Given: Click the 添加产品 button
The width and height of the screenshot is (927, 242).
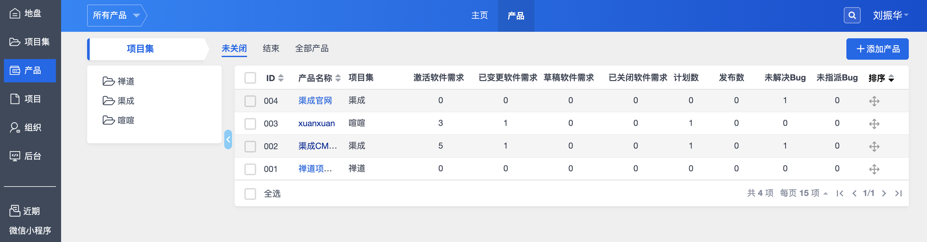Looking at the screenshot, I should pos(877,49).
